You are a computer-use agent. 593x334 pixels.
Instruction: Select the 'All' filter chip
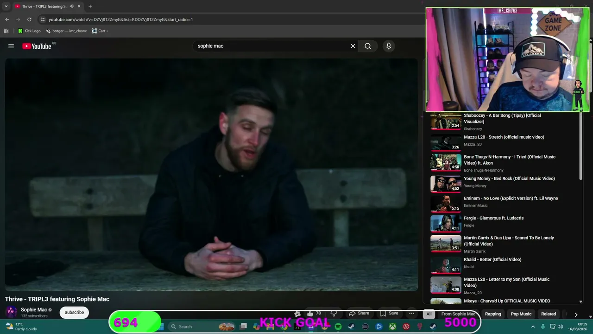(x=429, y=314)
